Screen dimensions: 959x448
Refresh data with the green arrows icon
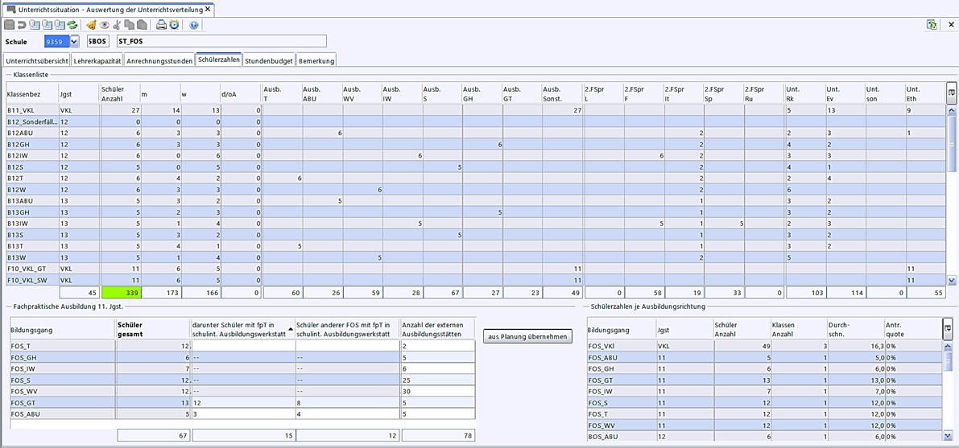pyautogui.click(x=72, y=25)
